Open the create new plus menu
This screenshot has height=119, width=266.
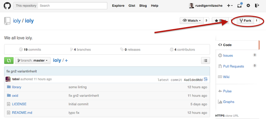coord(230,6)
